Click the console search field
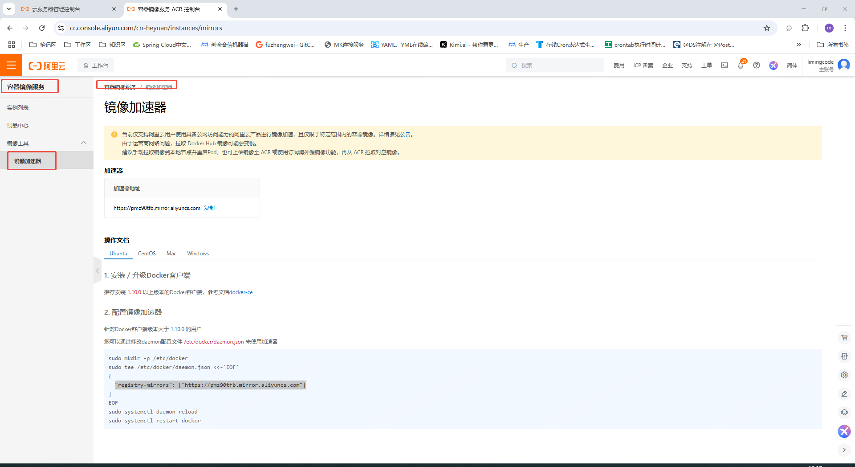This screenshot has width=855, height=467. tap(554, 65)
